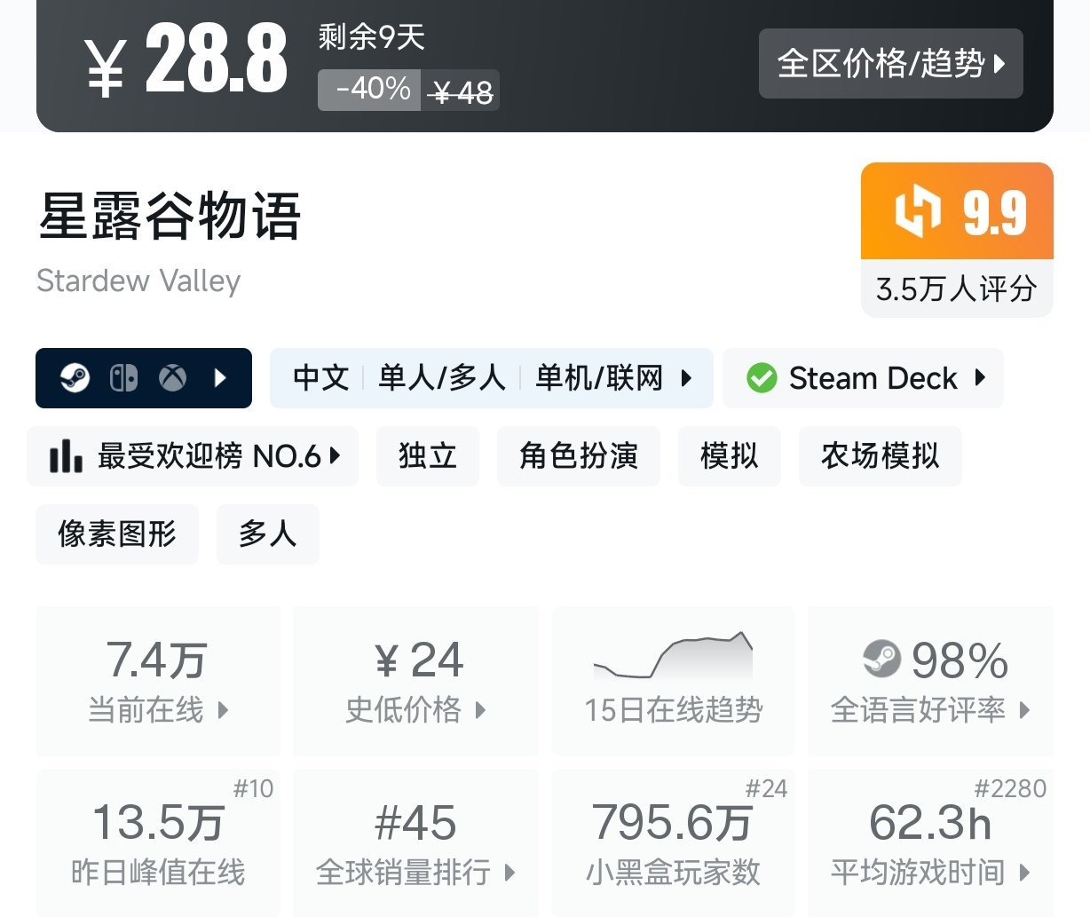Click the green Steam Deck verified checkmark
1090x917 pixels.
coord(762,378)
